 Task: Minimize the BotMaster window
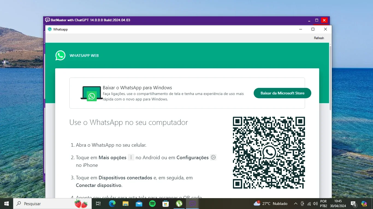click(x=309, y=20)
